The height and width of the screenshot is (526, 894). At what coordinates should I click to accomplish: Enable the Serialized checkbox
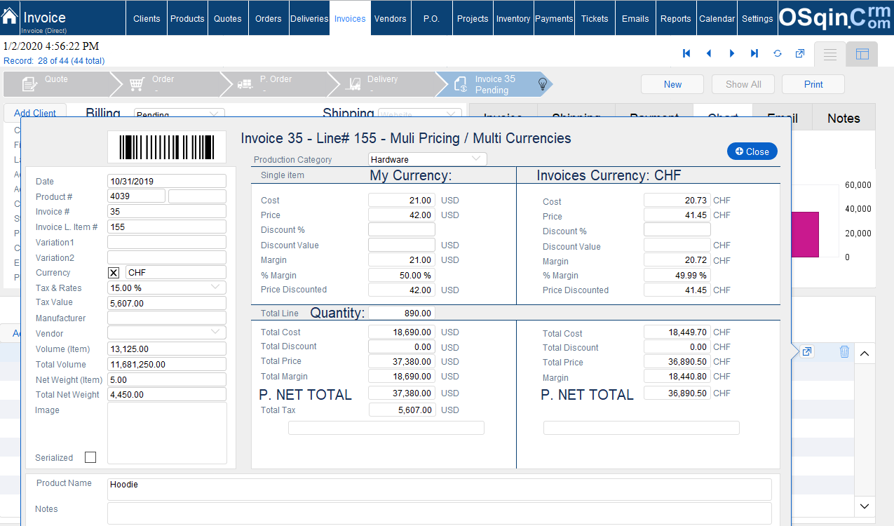click(x=90, y=457)
